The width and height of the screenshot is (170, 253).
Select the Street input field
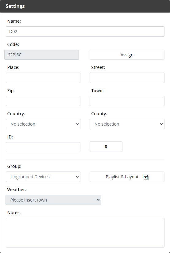coord(127,78)
